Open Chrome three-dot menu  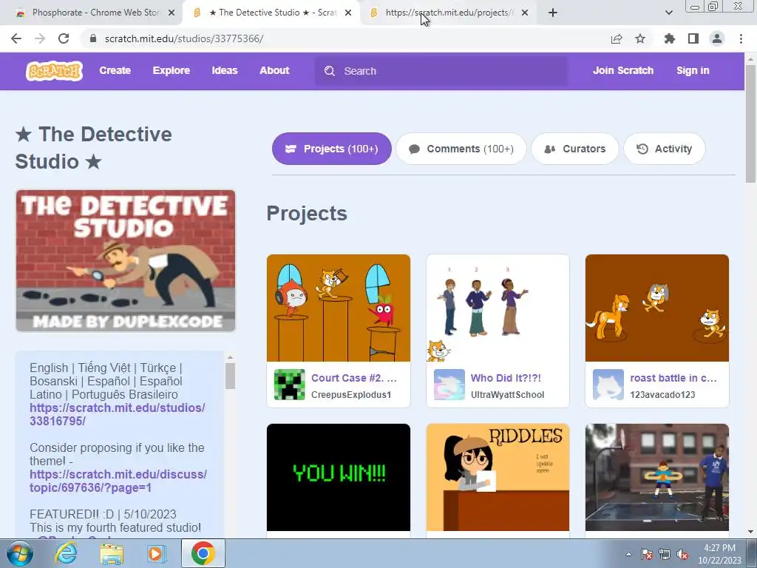(x=741, y=38)
